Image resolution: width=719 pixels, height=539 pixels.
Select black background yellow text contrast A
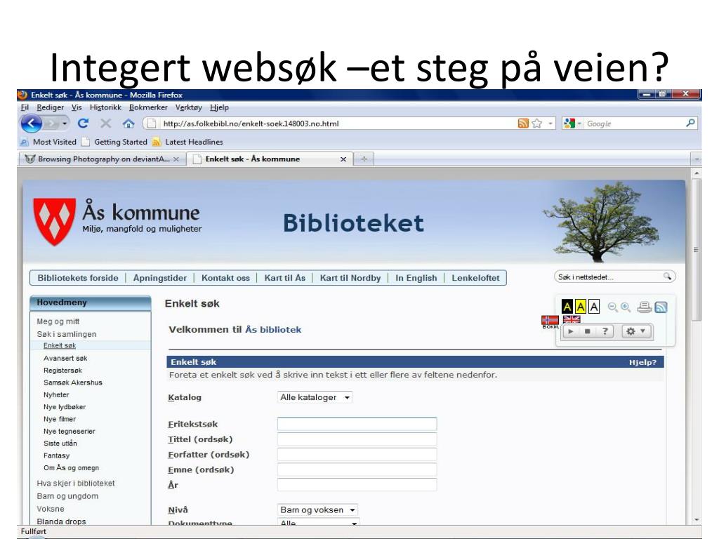567,307
